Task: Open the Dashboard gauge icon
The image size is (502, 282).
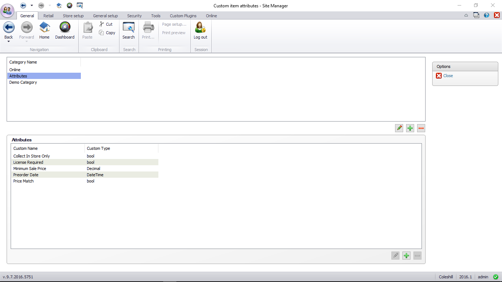Action: pyautogui.click(x=65, y=28)
